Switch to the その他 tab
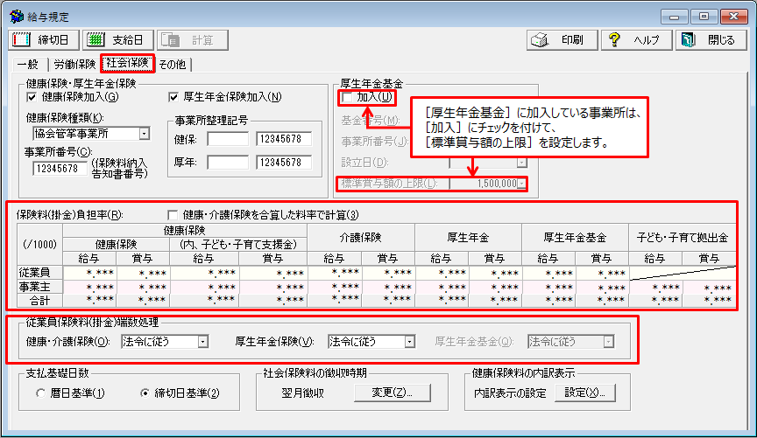 (173, 64)
